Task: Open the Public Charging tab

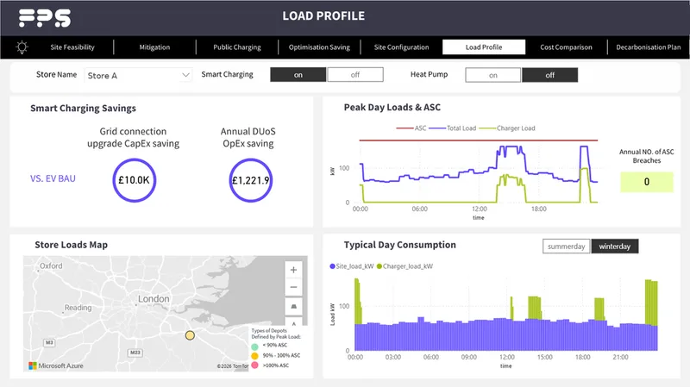Action: 237,47
